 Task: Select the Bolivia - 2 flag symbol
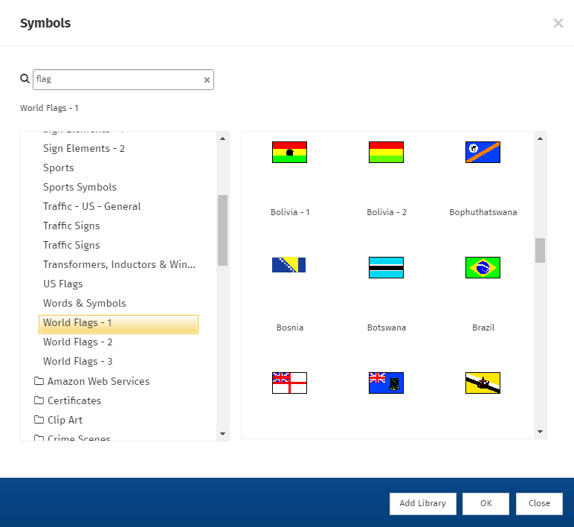[x=386, y=153]
